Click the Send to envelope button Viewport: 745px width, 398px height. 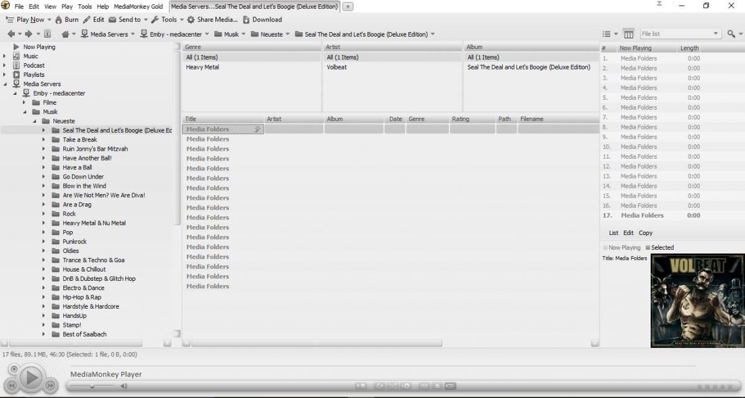pyautogui.click(x=125, y=19)
